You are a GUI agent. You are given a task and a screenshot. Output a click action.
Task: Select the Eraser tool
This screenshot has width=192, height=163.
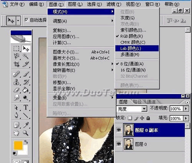[17, 90]
